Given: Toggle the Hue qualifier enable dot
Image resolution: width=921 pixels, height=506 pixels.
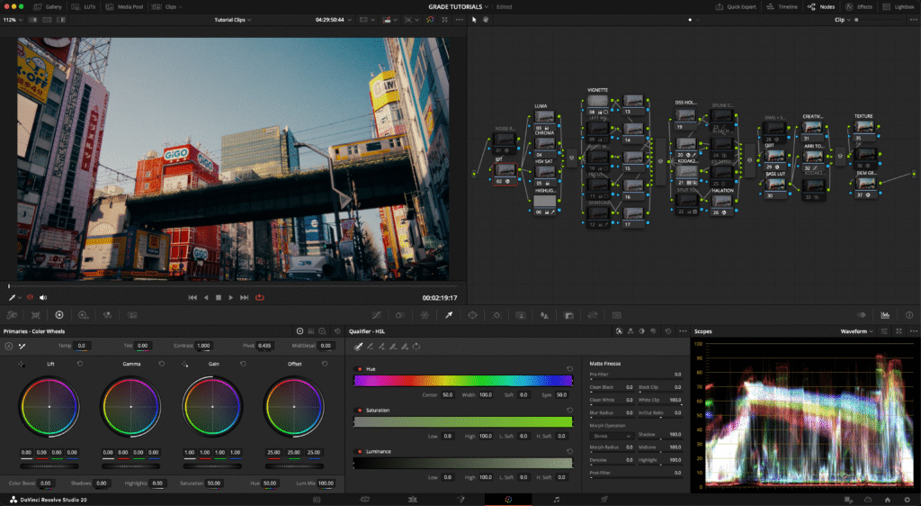Looking at the screenshot, I should [x=360, y=369].
